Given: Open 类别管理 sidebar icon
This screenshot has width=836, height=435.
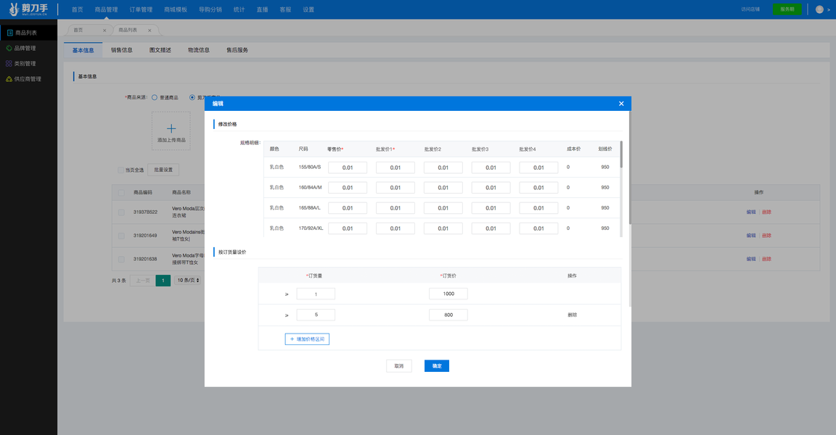Looking at the screenshot, I should (x=9, y=63).
